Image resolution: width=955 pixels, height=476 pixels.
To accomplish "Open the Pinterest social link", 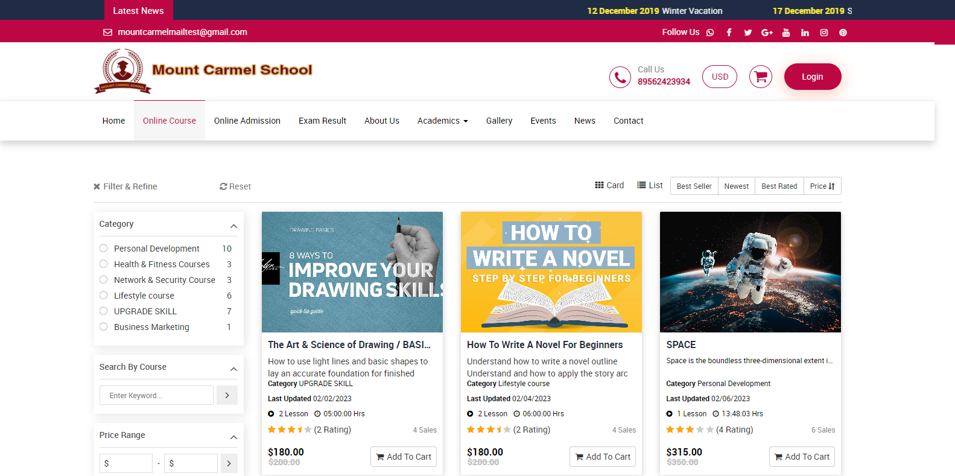I will tap(843, 33).
